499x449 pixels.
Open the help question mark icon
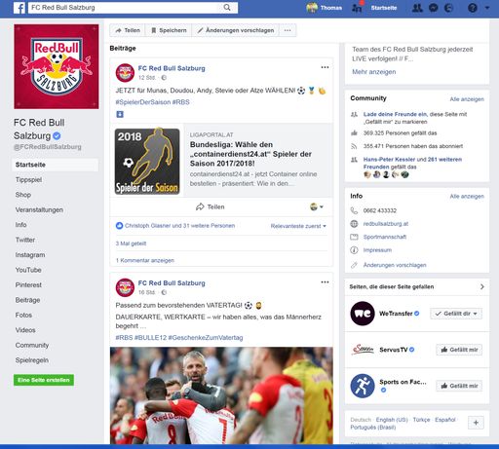point(473,8)
